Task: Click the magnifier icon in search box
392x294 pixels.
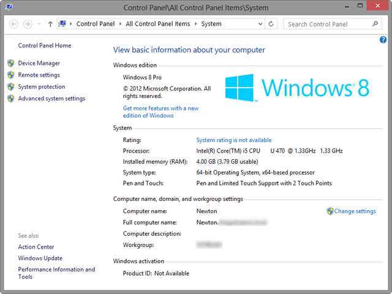Action: [375, 24]
